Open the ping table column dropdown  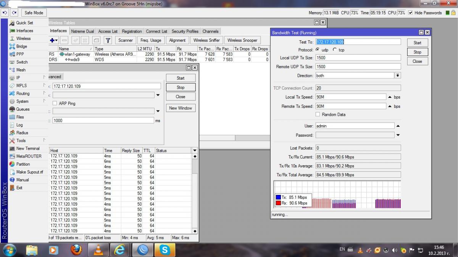[x=195, y=150]
